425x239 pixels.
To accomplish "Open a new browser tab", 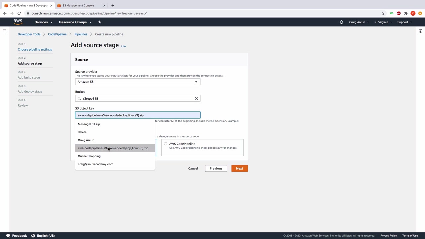I will (x=113, y=5).
